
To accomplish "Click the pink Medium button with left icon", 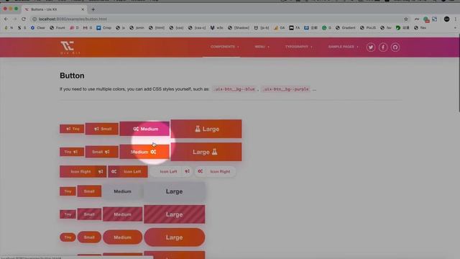I will (x=144, y=129).
